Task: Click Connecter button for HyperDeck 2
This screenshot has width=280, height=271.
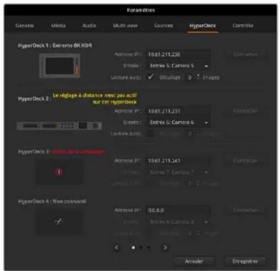Action: pos(246,111)
